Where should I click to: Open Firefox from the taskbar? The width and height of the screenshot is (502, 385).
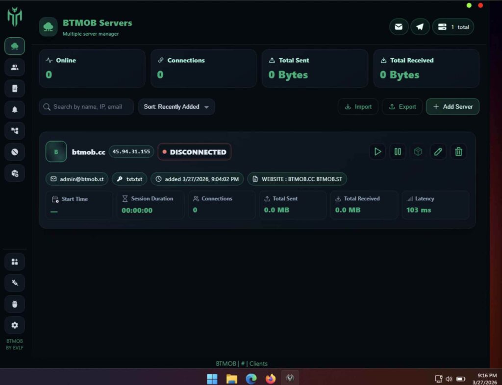pyautogui.click(x=271, y=379)
